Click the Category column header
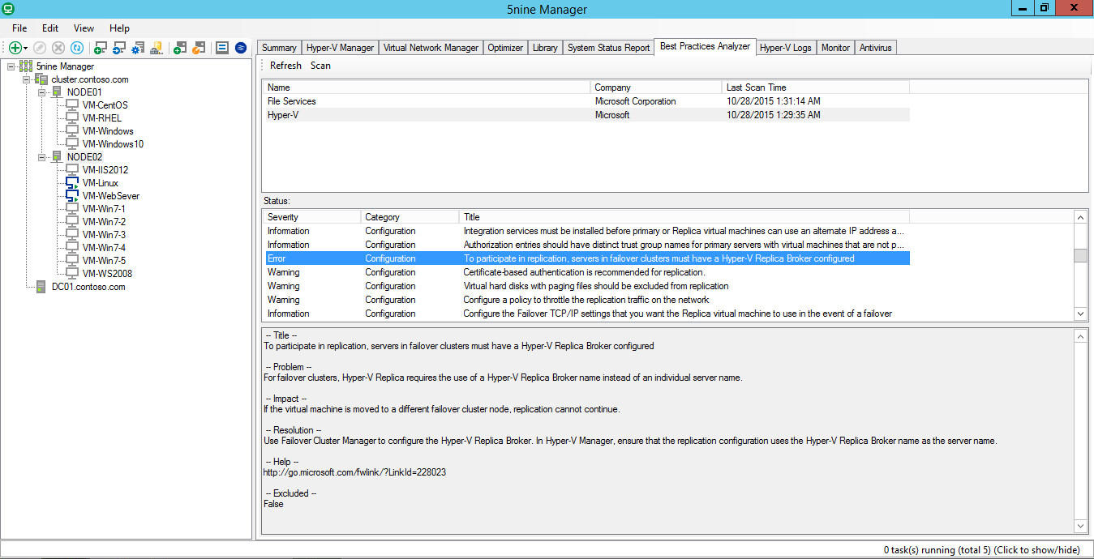Screen dimensions: 1094x559 click(x=410, y=217)
